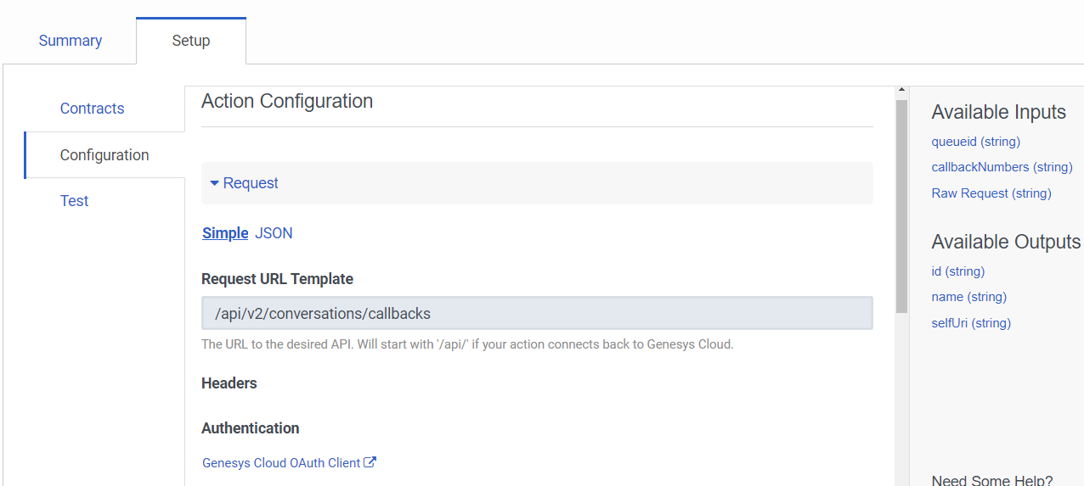This screenshot has width=1084, height=486.
Task: Go to the Test side tab
Action: click(75, 201)
